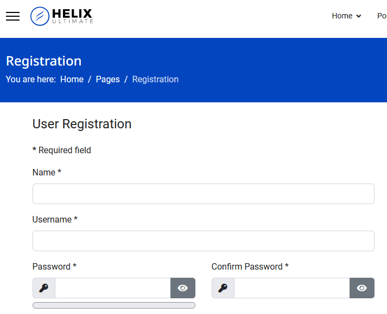Click the Registration breadcrumb item
The width and height of the screenshot is (387, 314).
(155, 79)
